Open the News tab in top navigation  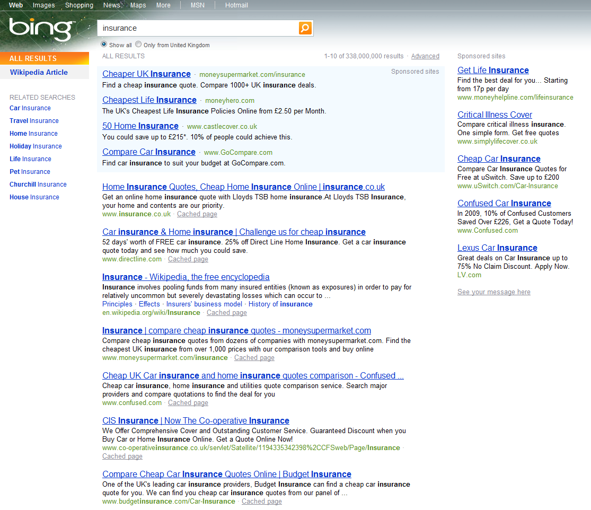coord(111,5)
